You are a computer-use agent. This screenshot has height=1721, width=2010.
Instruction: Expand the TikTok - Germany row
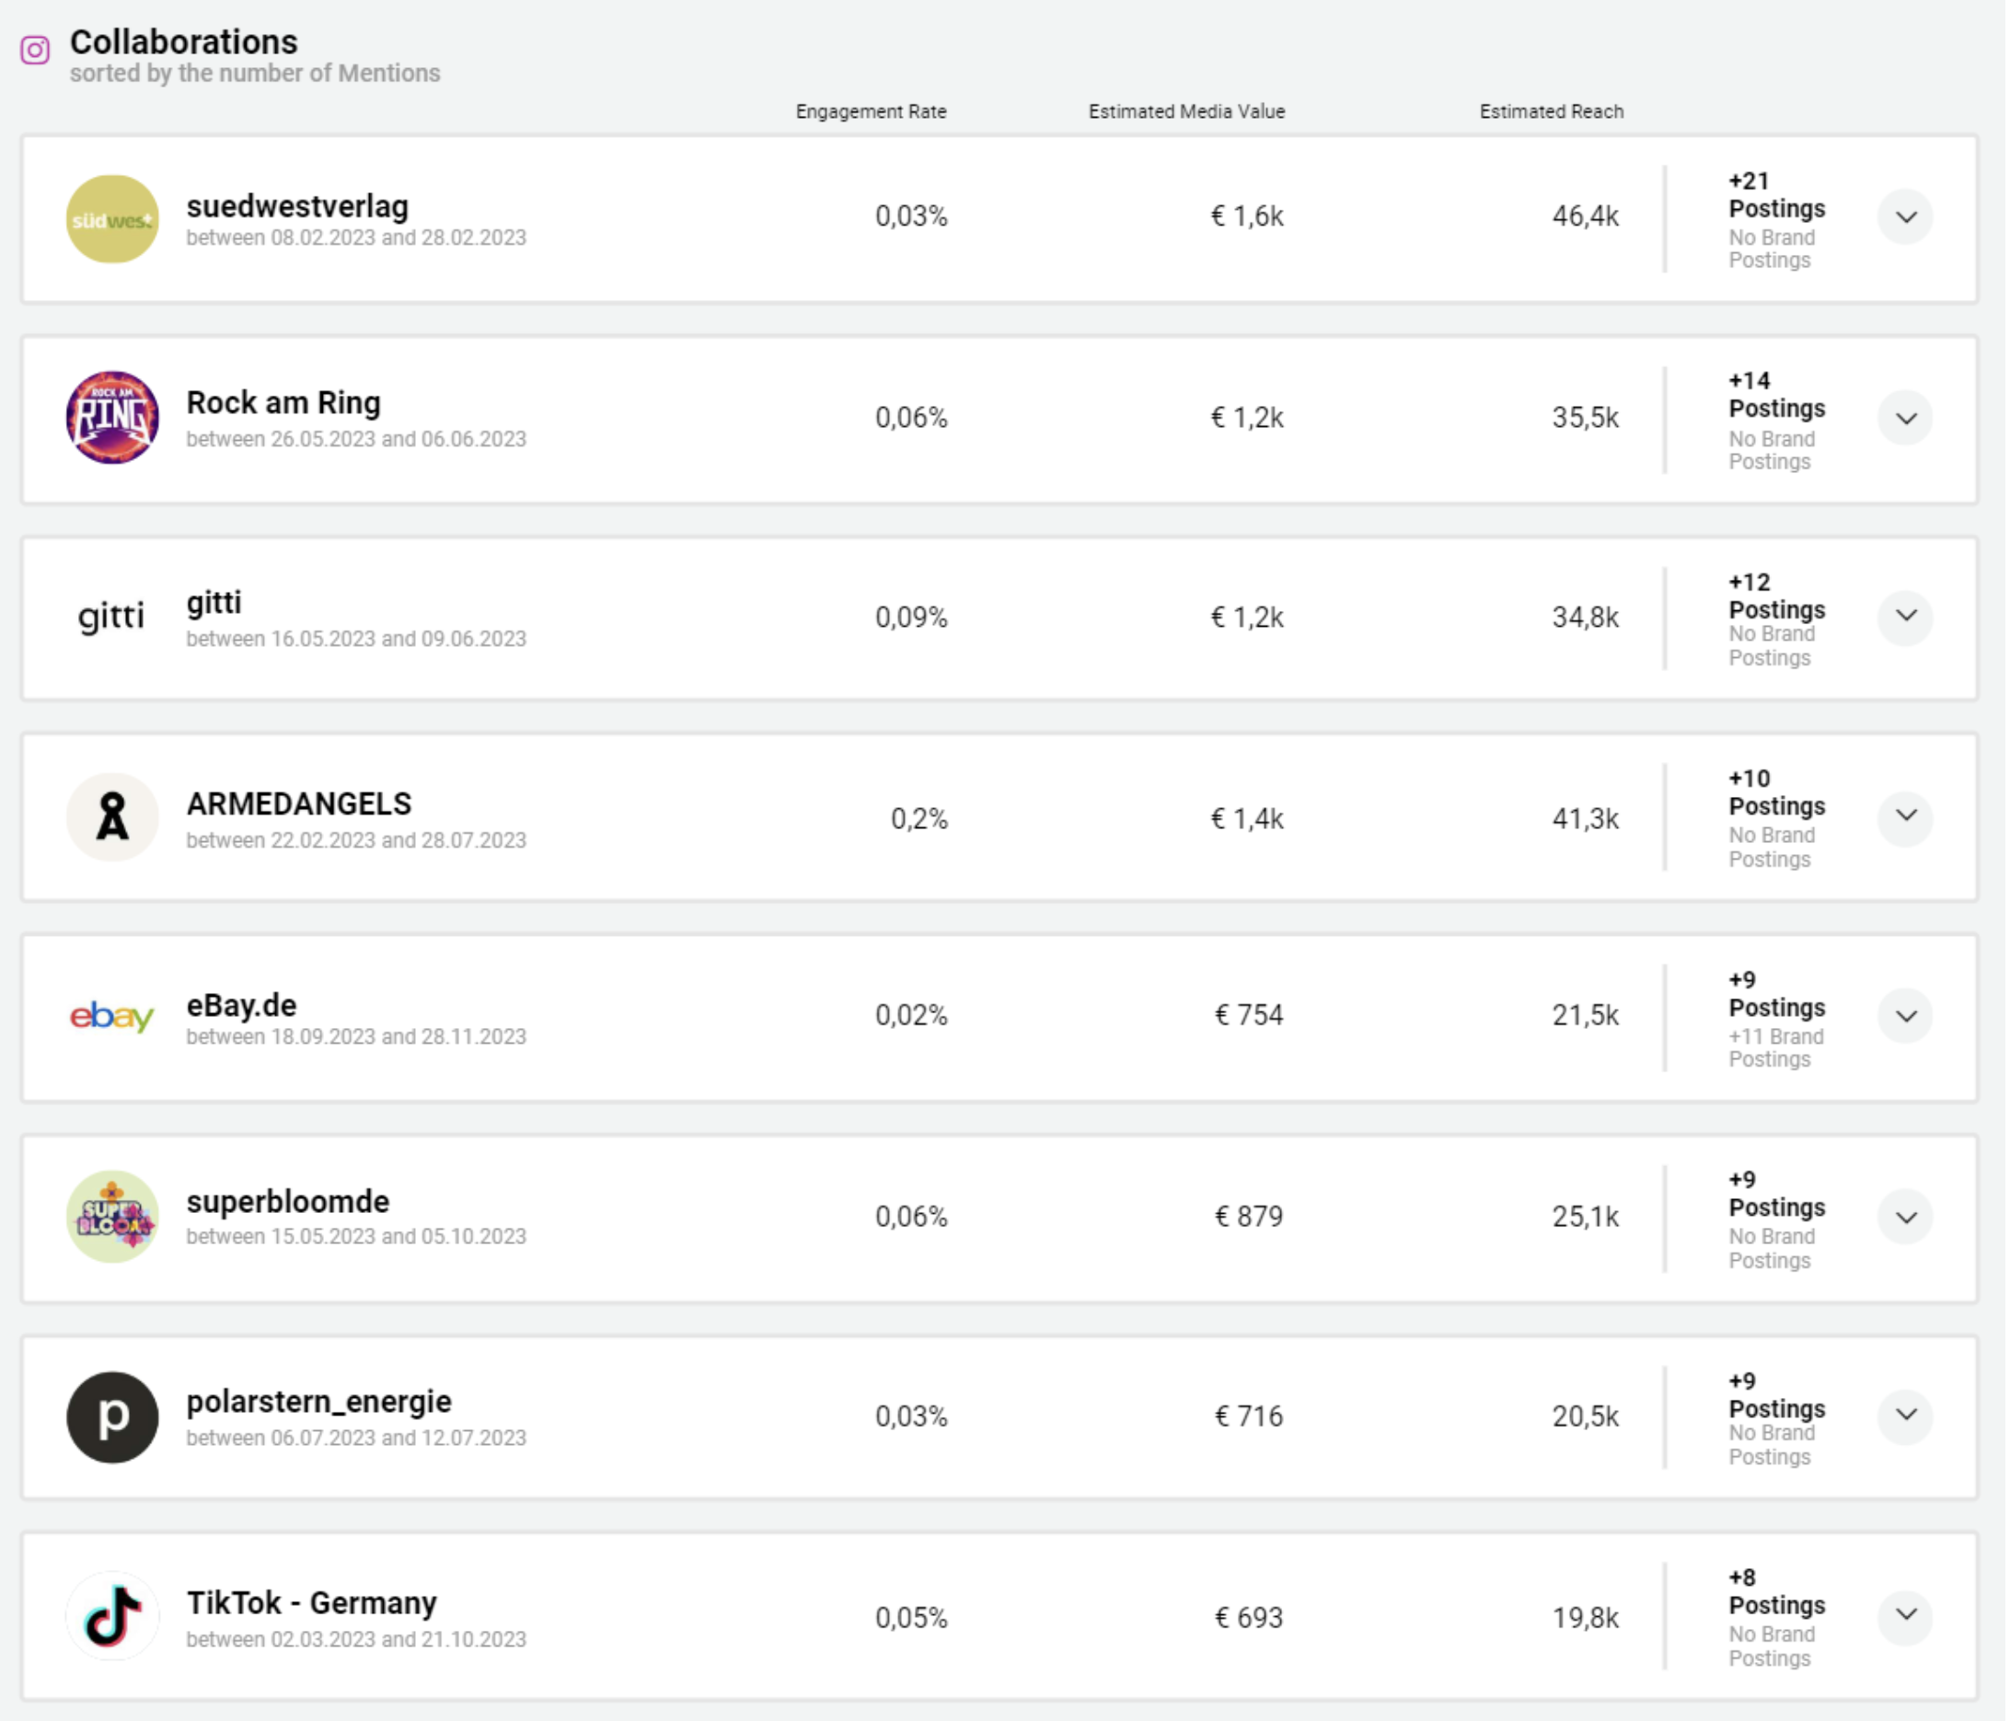coord(1905,1615)
